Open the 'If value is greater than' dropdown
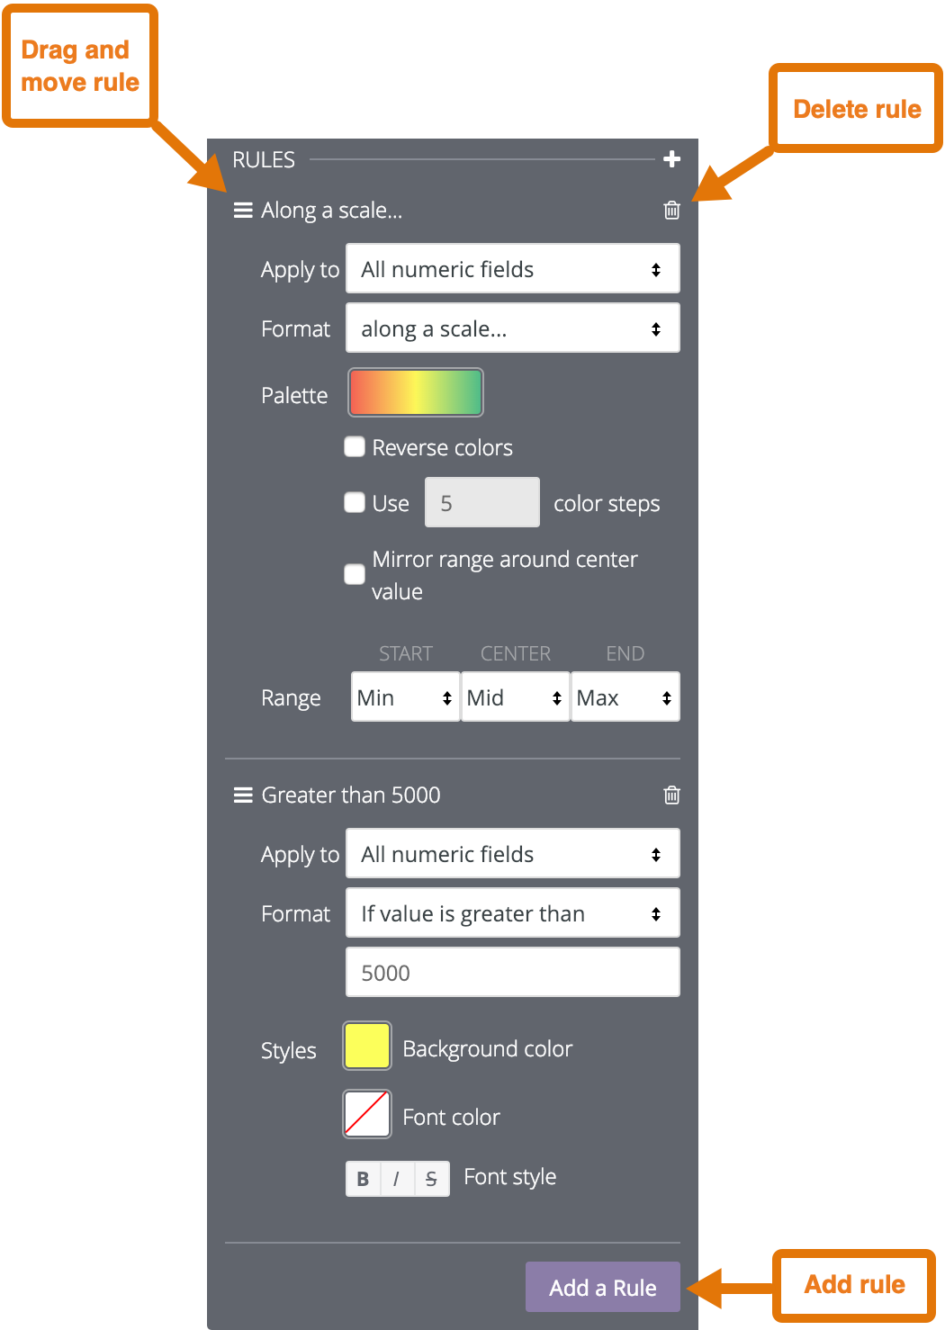This screenshot has width=945, height=1330. pyautogui.click(x=512, y=913)
